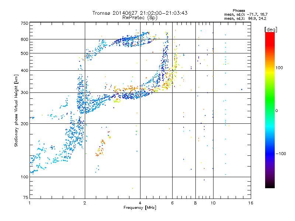Viewport: 295px width, 221px height.
Task: Click the "[deg]" colorbar label
Action: click(x=271, y=29)
